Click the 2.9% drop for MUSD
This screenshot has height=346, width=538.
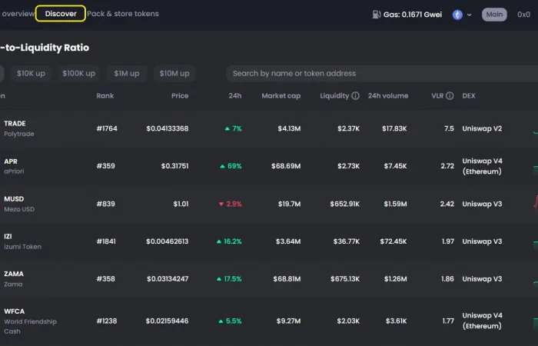tap(231, 204)
